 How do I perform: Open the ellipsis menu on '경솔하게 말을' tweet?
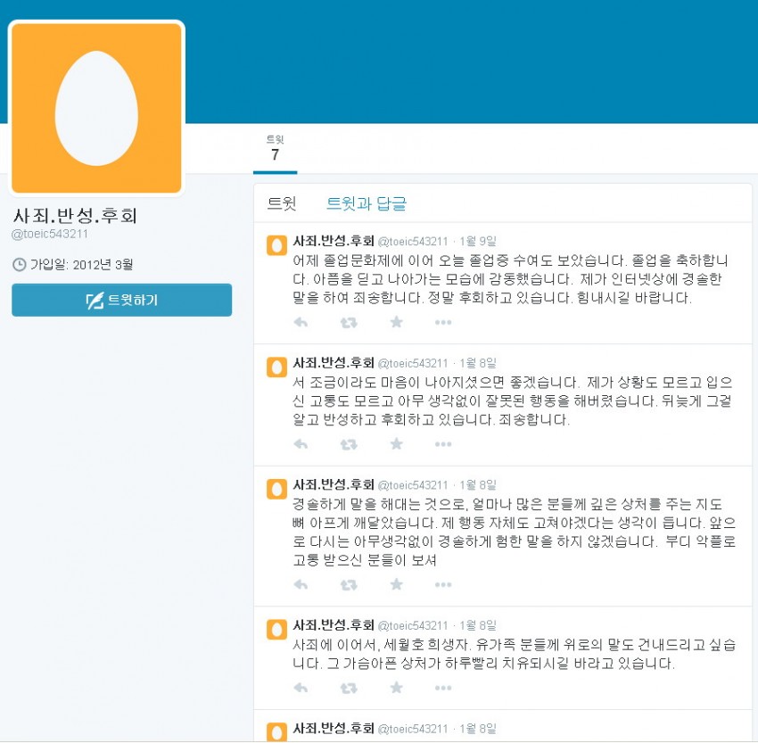[443, 584]
